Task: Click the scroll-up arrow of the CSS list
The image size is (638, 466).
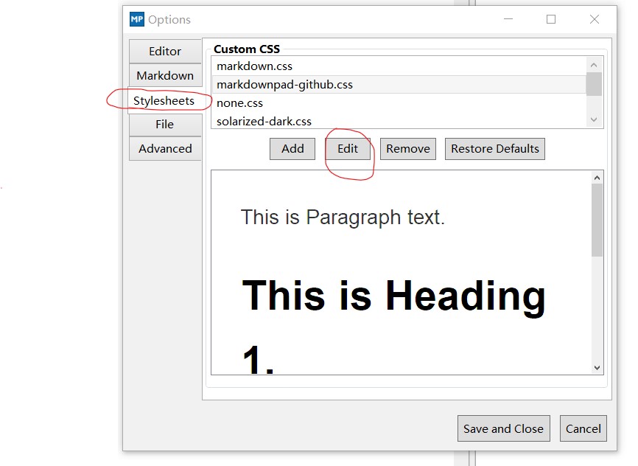Action: click(x=594, y=64)
